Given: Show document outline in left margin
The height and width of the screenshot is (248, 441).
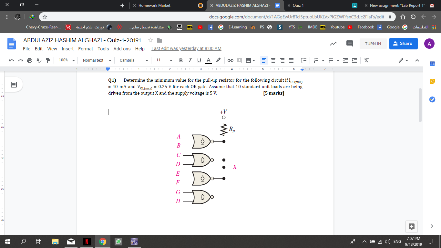Looking at the screenshot, I should point(14,85).
